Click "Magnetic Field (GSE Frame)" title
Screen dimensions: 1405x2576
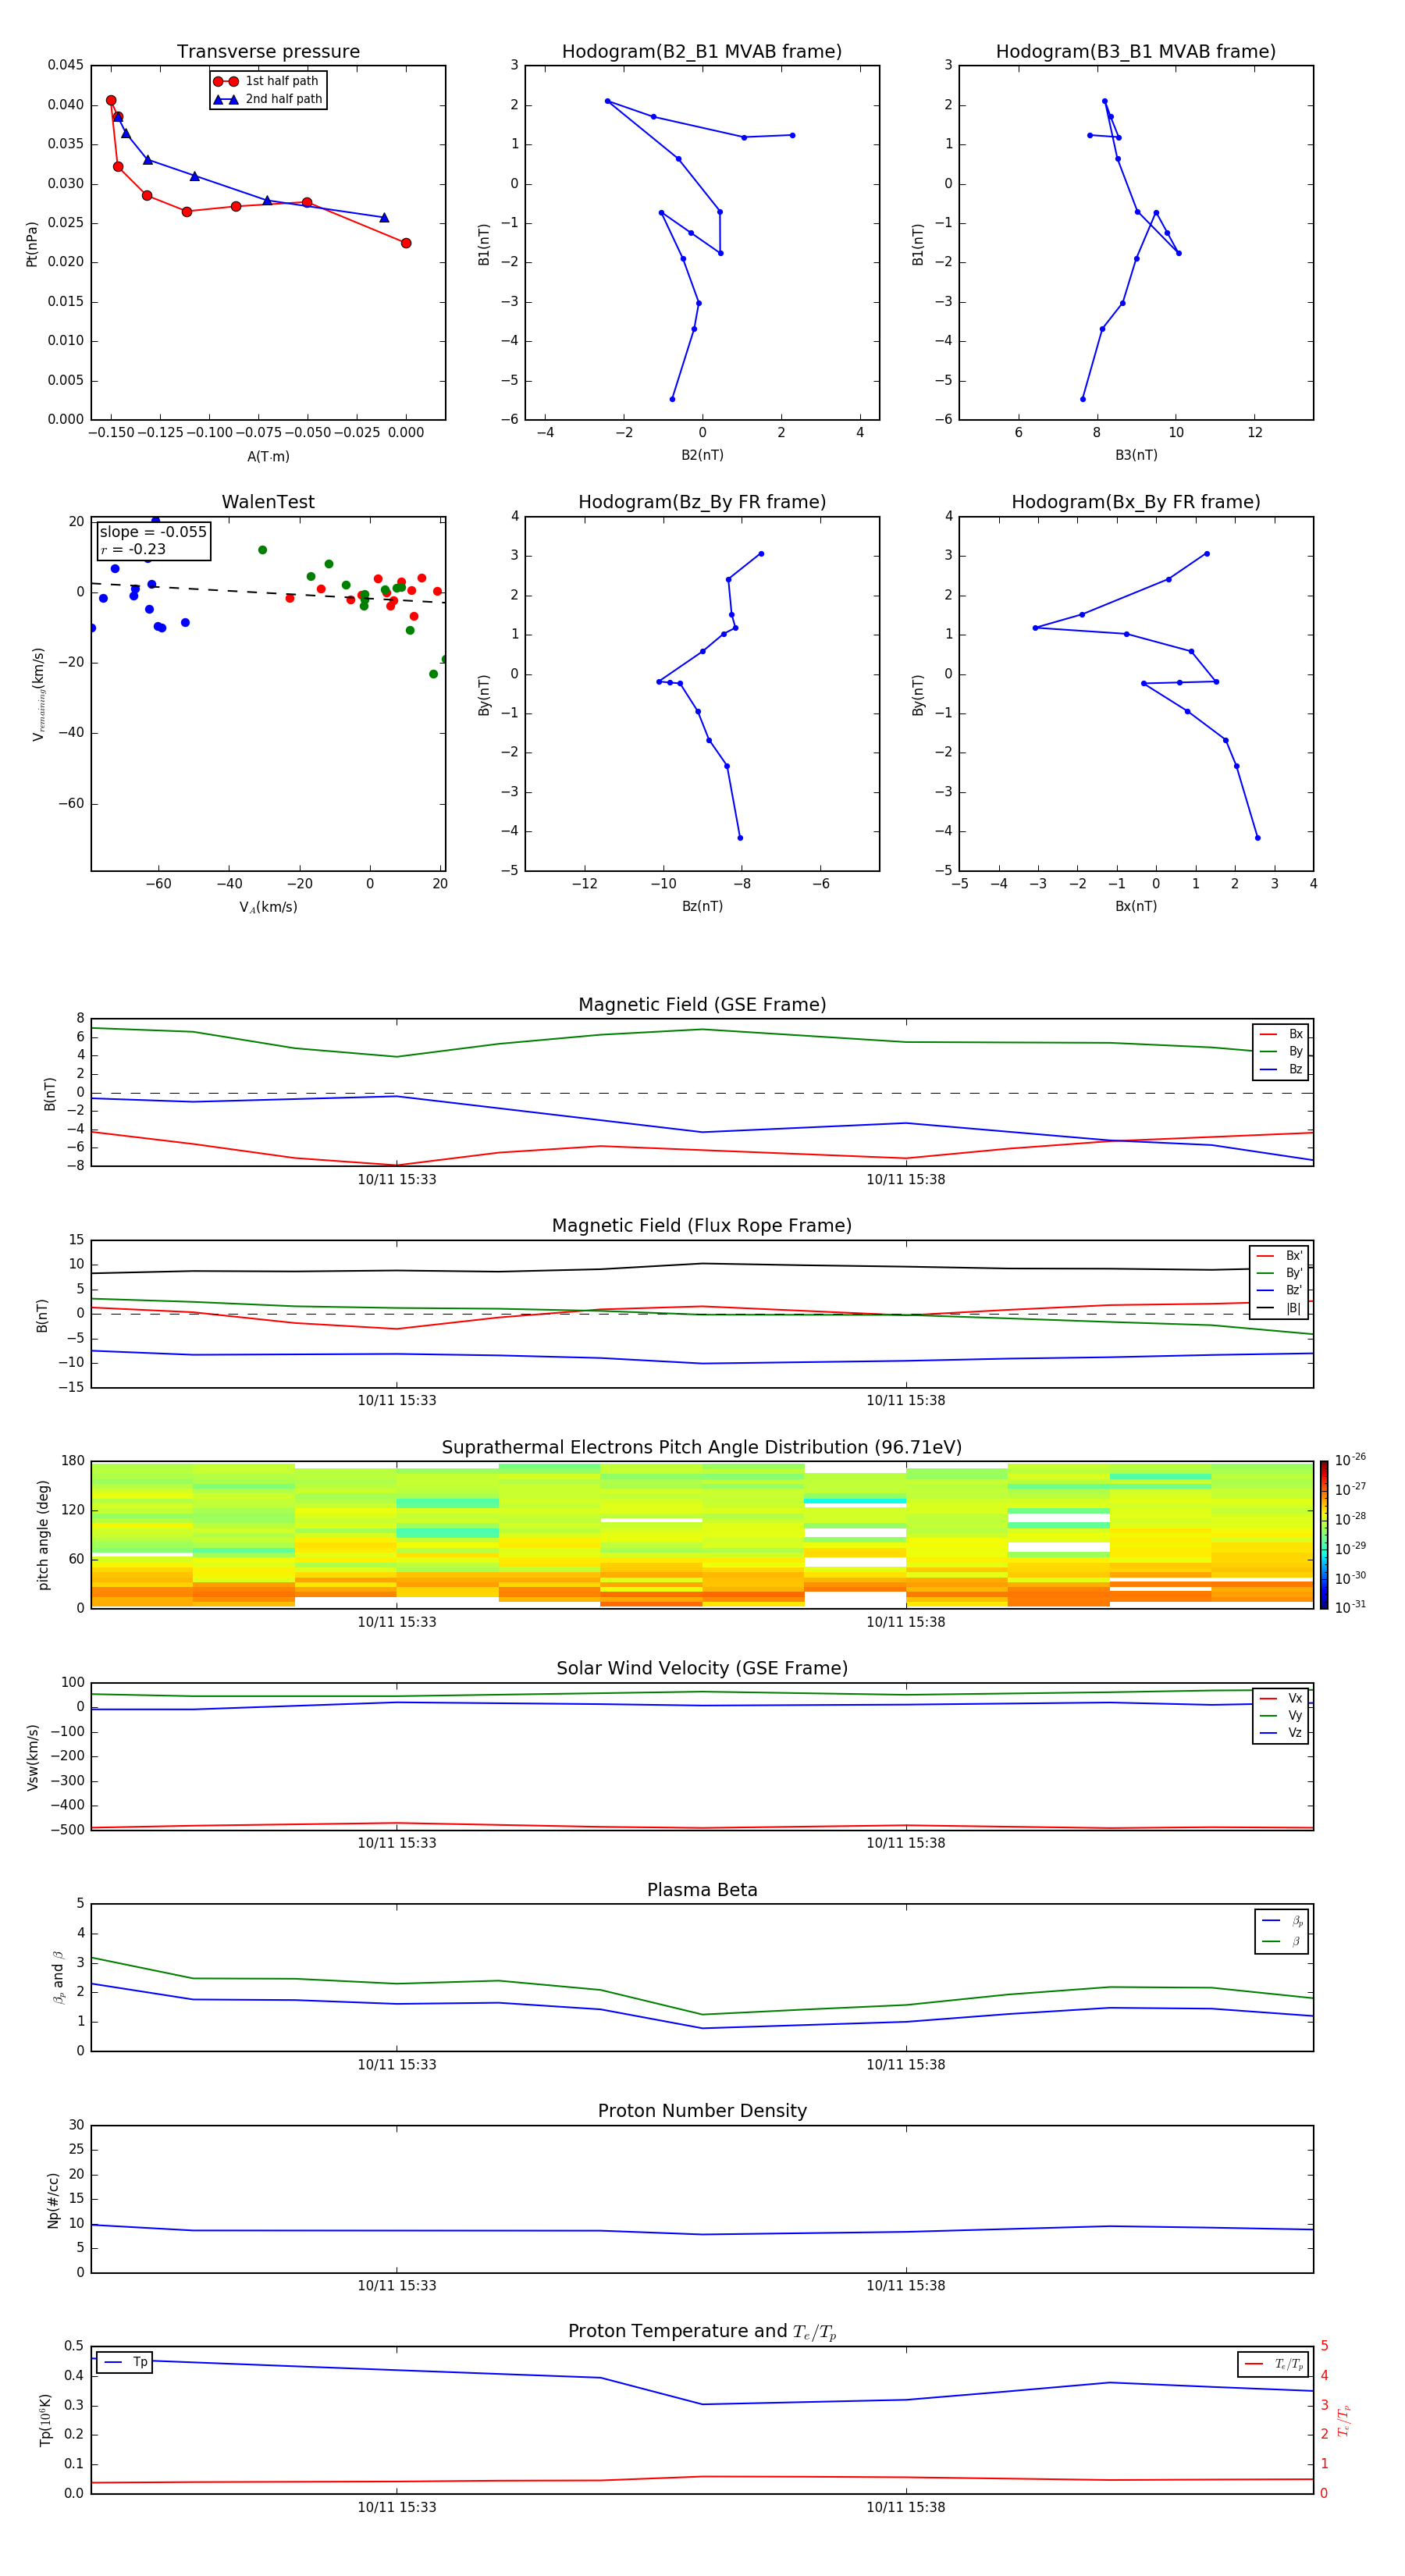pos(702,1005)
